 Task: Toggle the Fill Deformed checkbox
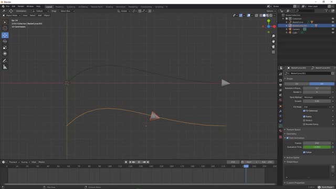pyautogui.click(x=304, y=111)
